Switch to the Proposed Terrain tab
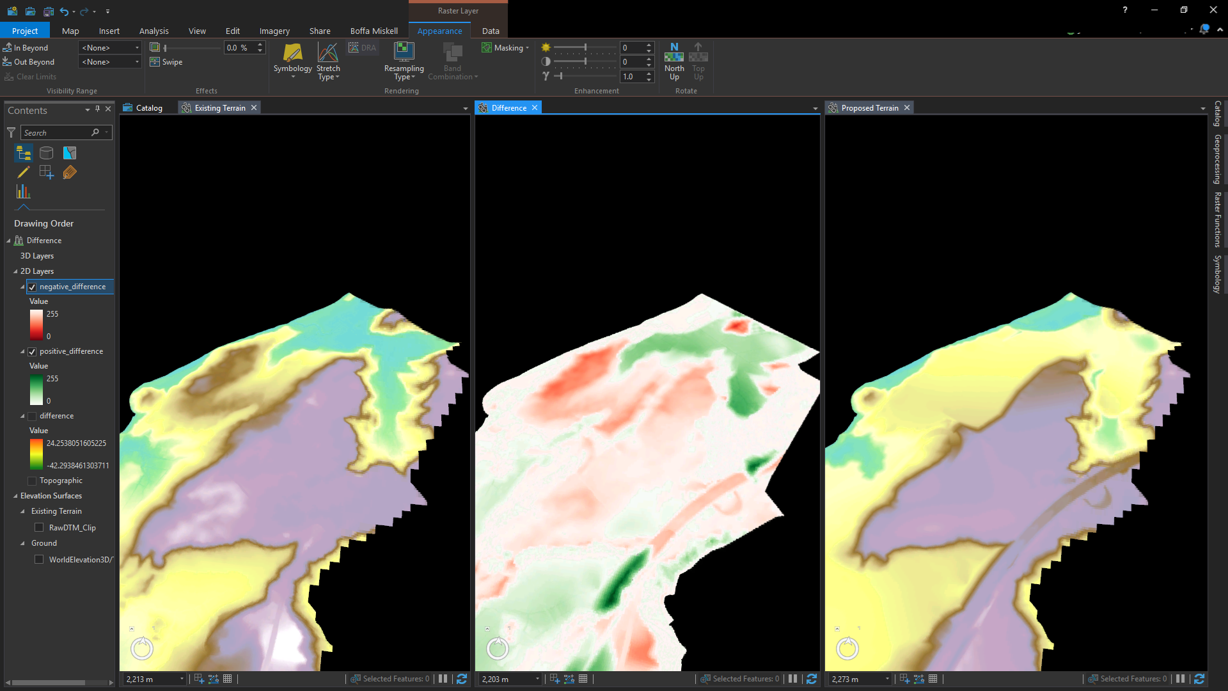 coord(869,107)
